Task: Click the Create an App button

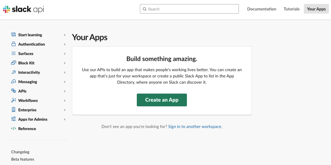Action: (x=162, y=100)
